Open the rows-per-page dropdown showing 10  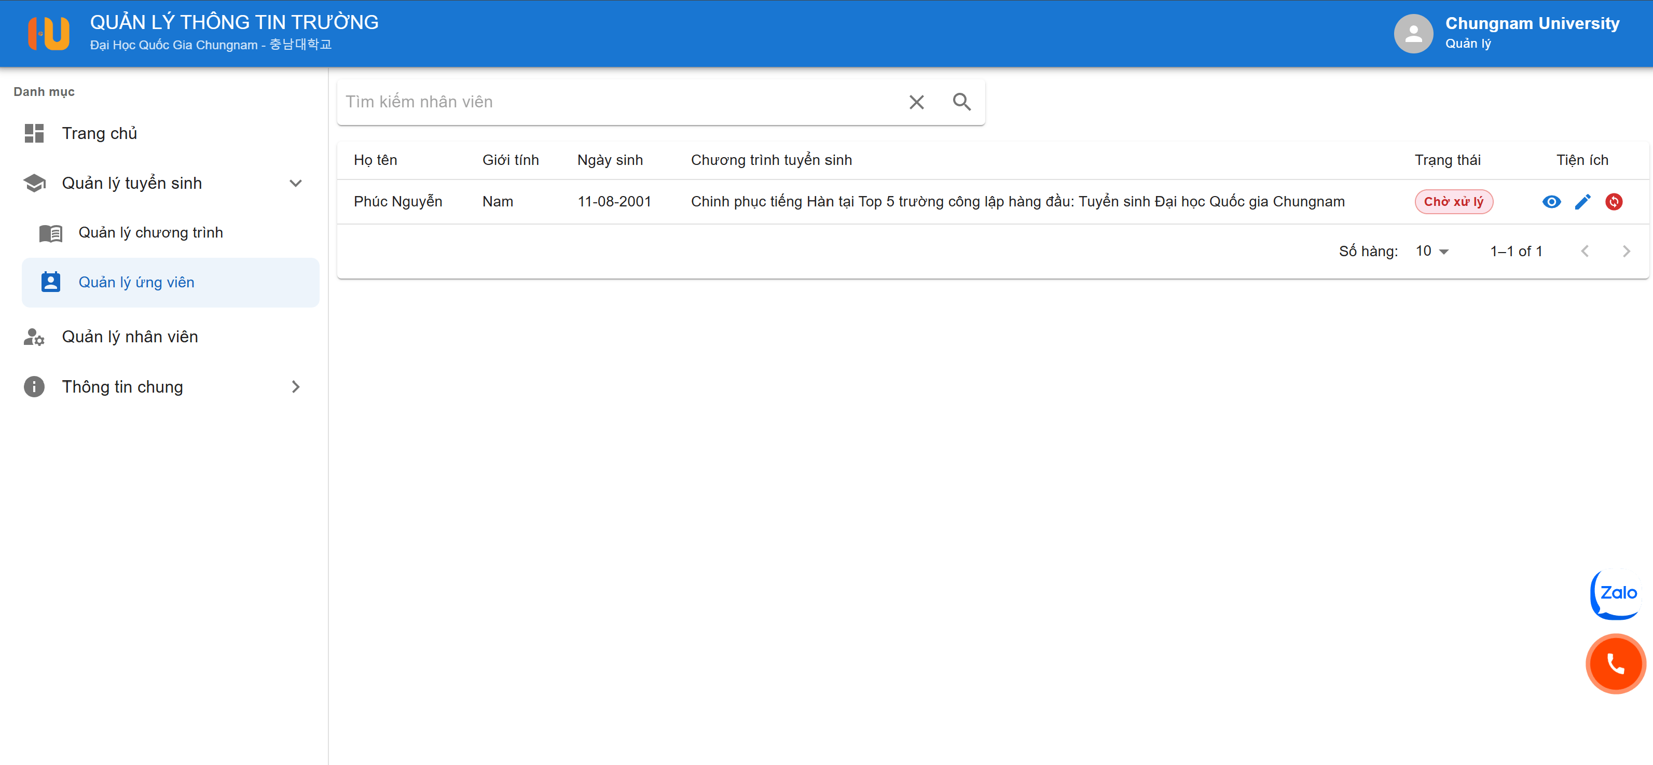click(1432, 252)
